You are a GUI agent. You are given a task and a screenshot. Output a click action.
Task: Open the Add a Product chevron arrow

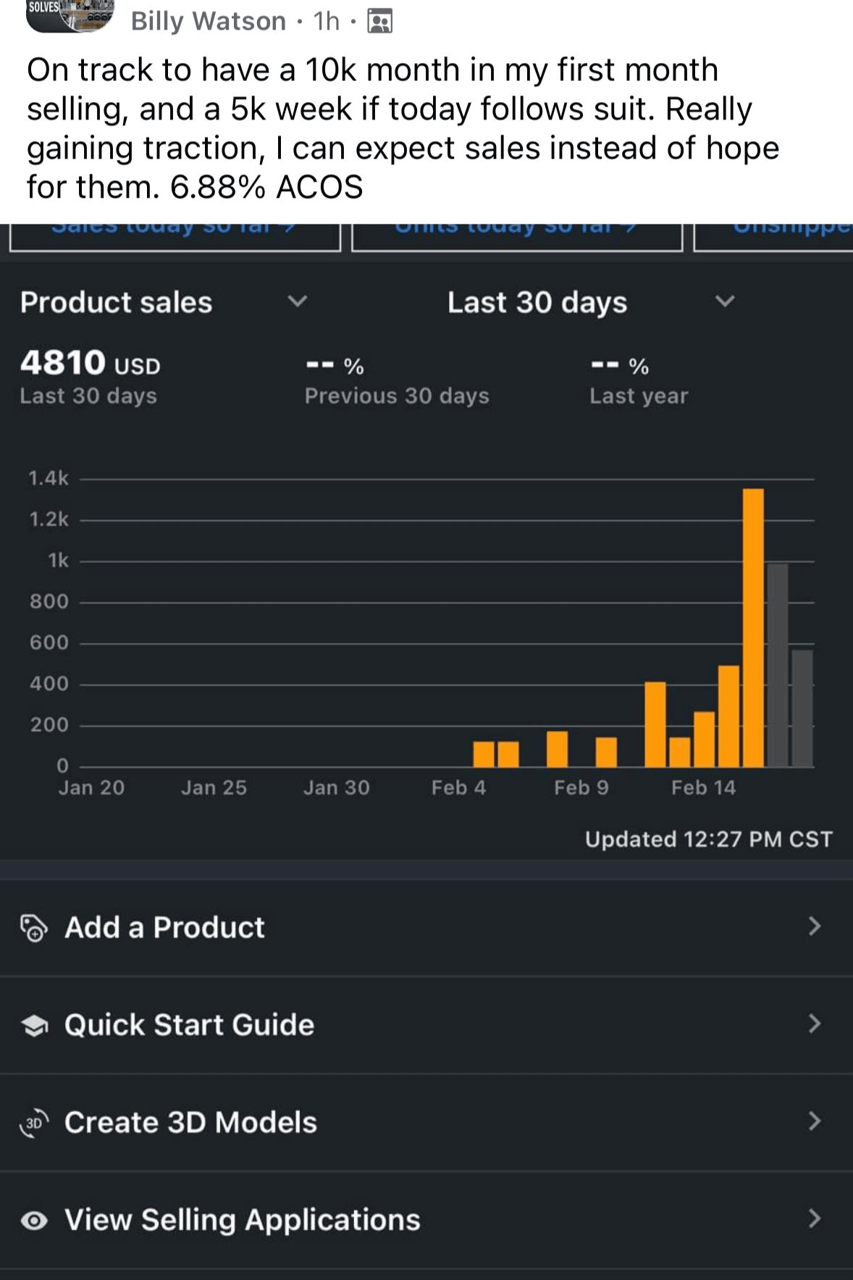click(815, 926)
